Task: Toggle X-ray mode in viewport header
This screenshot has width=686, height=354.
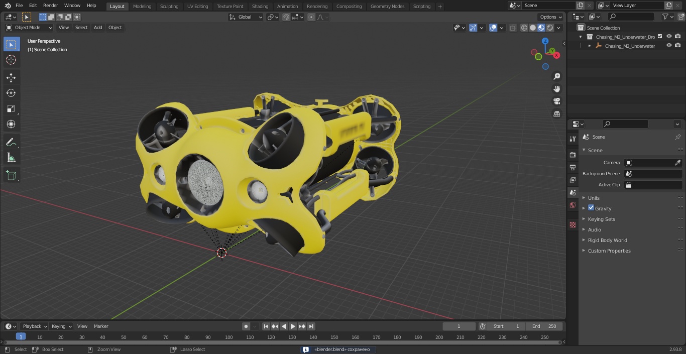Action: point(513,28)
